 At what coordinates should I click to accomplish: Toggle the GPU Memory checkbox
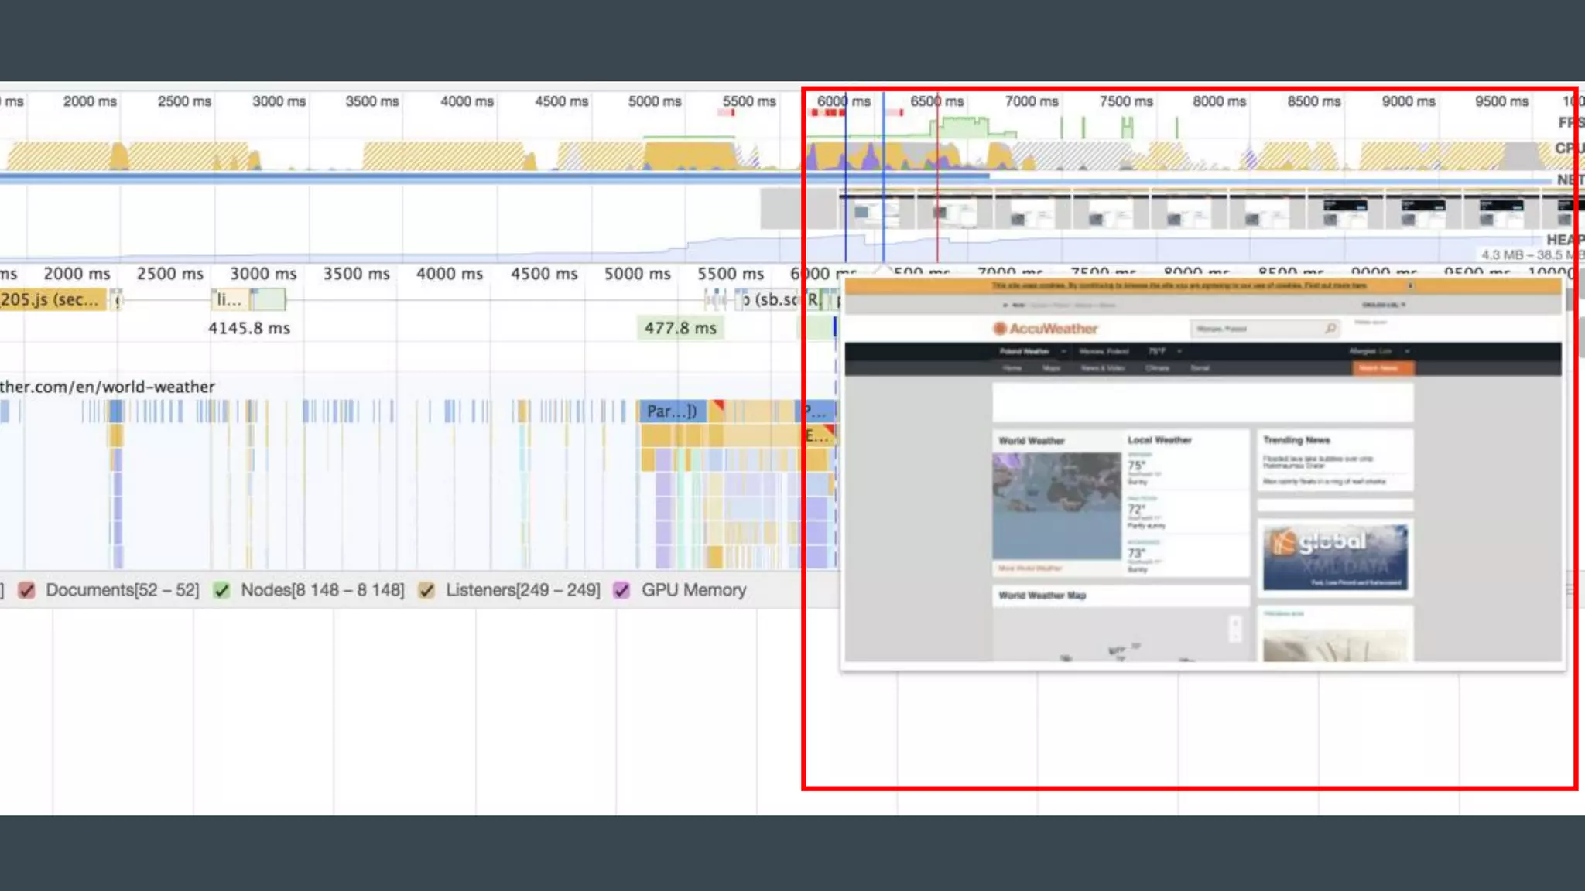[x=621, y=590]
